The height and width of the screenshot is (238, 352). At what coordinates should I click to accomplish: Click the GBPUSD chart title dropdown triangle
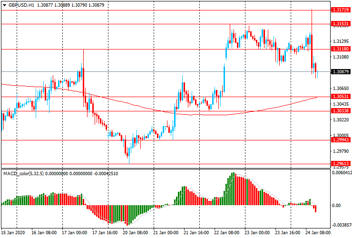point(4,5)
